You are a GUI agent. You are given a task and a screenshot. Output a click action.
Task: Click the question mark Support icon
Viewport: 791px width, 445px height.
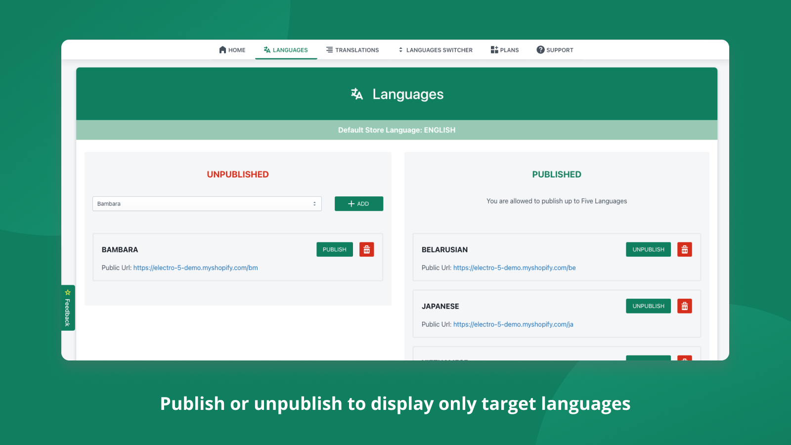540,50
